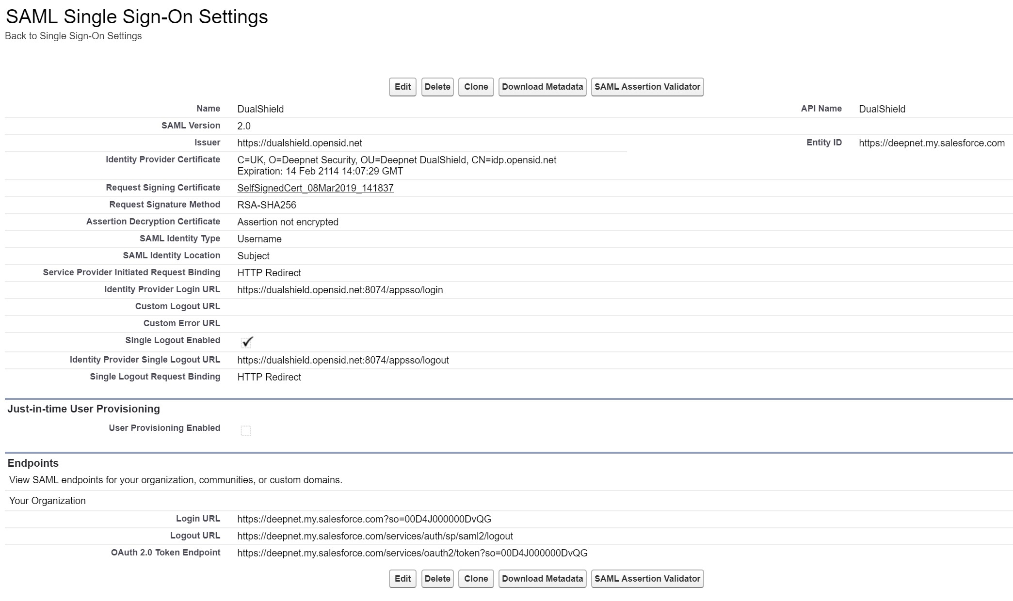1013x601 pixels.
Task: Click the OAuth 2.0 Token Endpoint value
Action: (x=412, y=553)
